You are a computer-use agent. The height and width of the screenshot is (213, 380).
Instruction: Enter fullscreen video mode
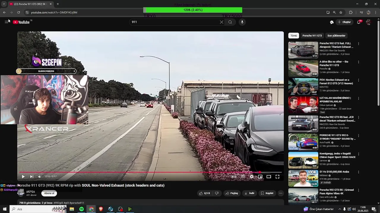[277, 177]
